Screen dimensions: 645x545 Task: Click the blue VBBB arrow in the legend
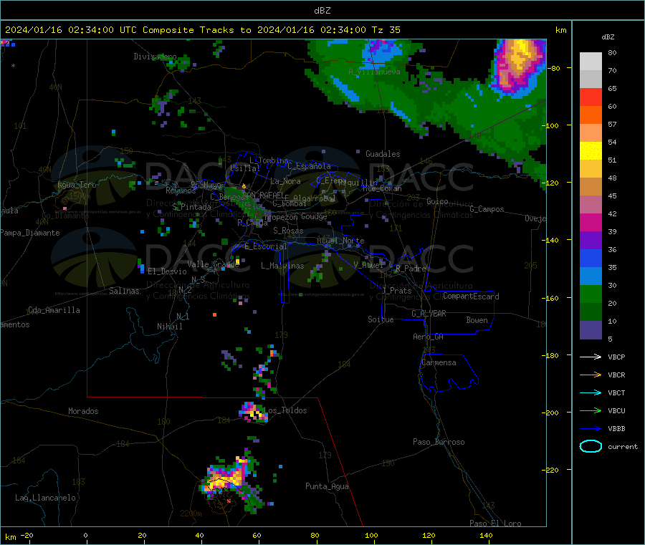(591, 429)
